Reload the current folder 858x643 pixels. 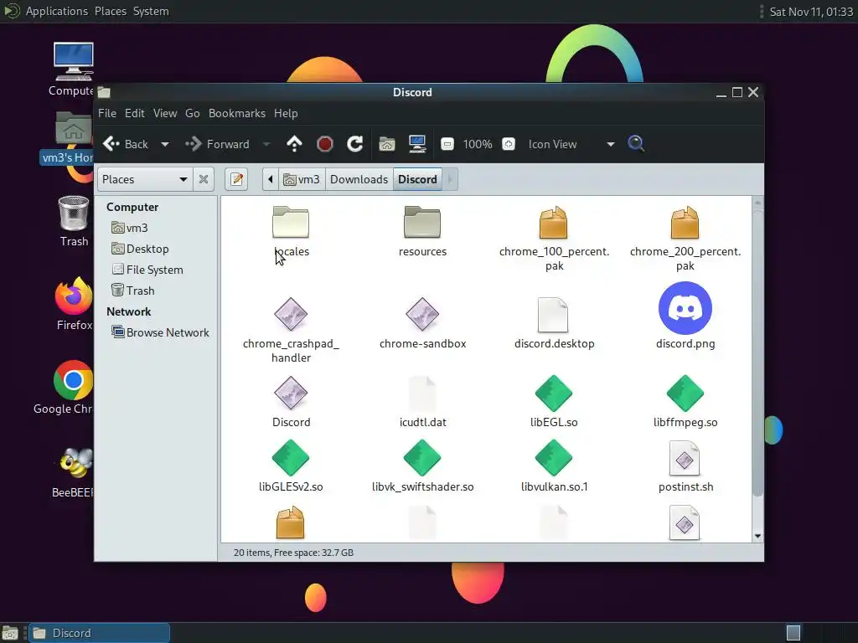click(x=354, y=144)
